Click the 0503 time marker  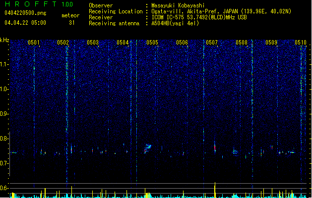[x=93, y=43]
